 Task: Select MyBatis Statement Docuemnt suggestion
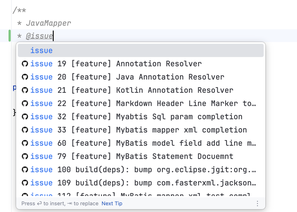(152, 157)
